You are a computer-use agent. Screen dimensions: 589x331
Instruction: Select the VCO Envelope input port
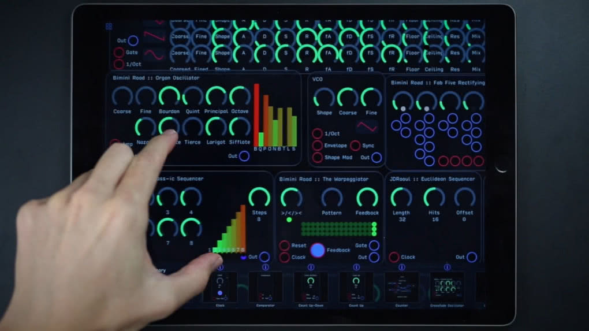click(317, 146)
